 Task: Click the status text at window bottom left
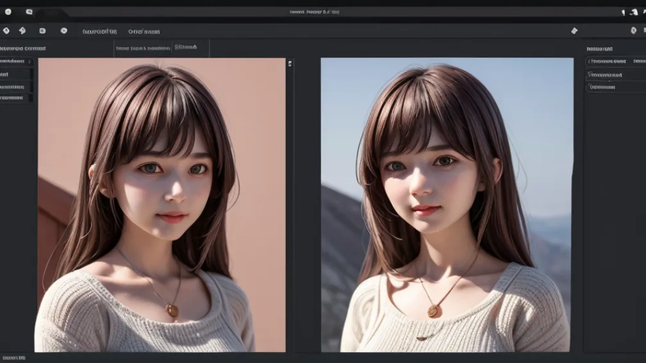coord(13,358)
